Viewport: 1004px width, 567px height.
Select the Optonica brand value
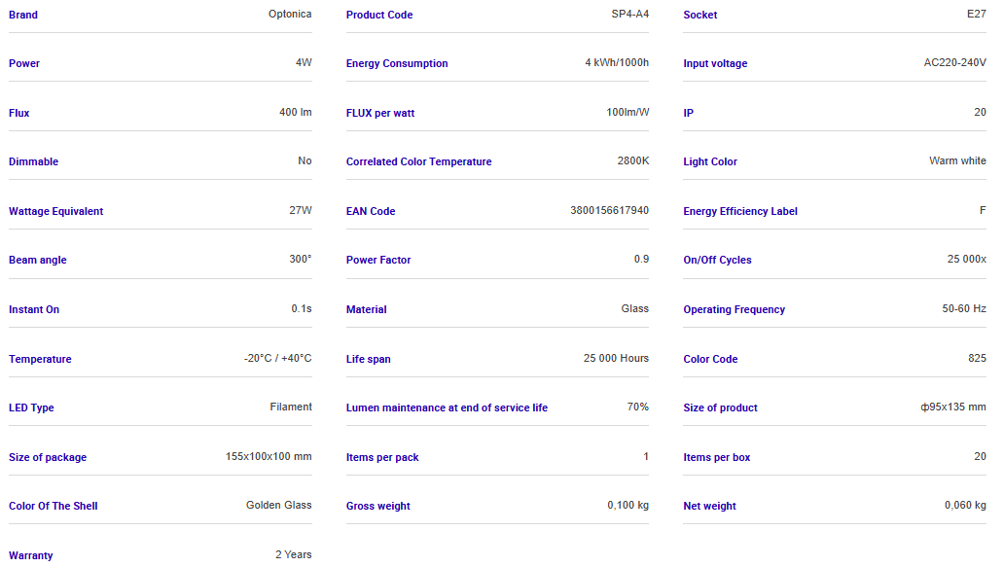pos(290,15)
